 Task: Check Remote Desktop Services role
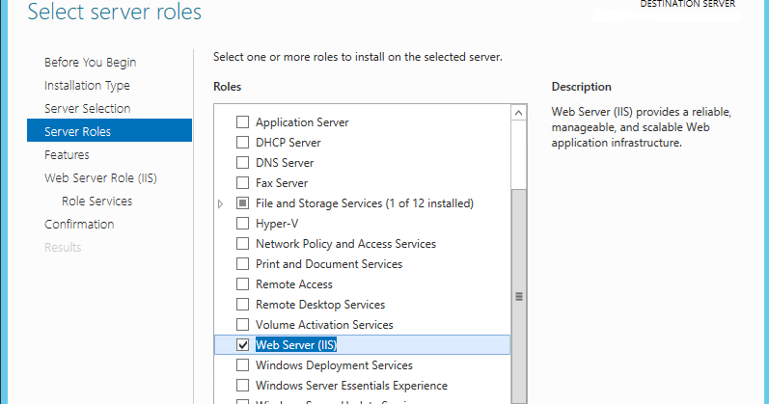(x=243, y=305)
